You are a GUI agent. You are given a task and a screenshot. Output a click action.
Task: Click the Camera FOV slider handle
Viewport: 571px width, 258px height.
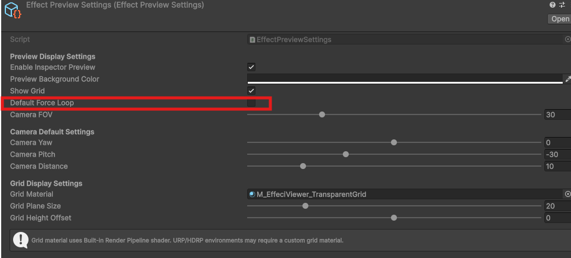tap(322, 114)
